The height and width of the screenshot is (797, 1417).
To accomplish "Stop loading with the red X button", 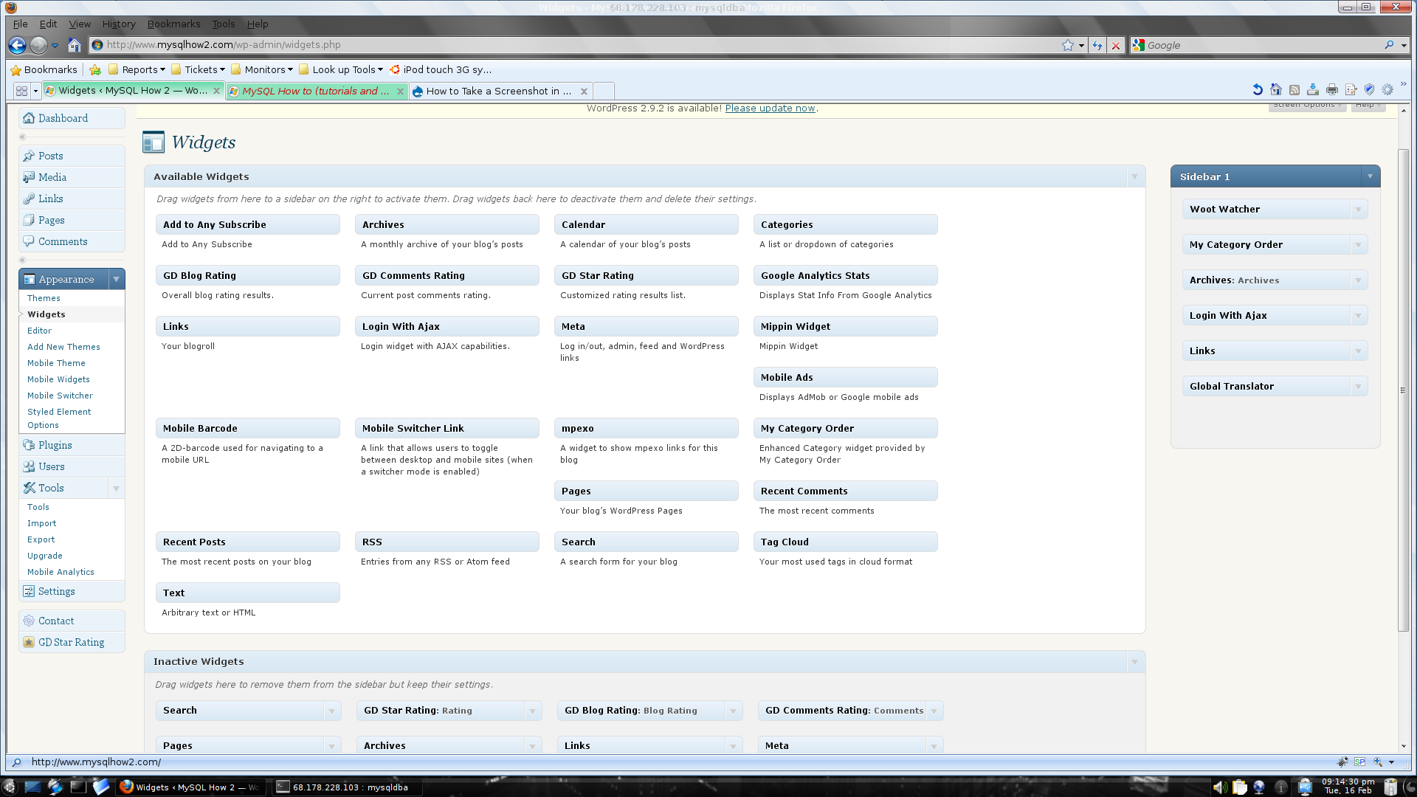I will [x=1116, y=45].
